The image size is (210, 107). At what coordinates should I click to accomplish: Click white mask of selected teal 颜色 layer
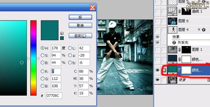tap(186, 70)
